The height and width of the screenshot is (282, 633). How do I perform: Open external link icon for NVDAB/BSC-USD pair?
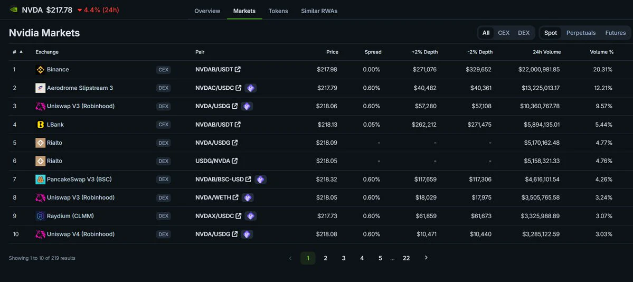[x=248, y=180]
